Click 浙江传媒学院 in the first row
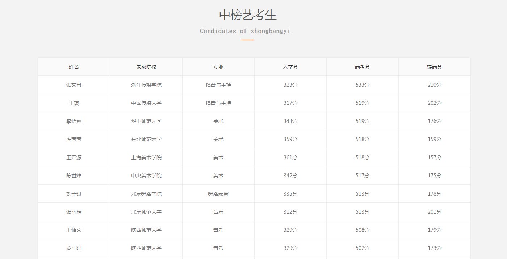 click(x=146, y=85)
